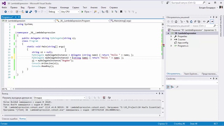Click Sync with Active Document icon
Viewport: 224px width, 126px height.
pyautogui.click(x=187, y=22)
